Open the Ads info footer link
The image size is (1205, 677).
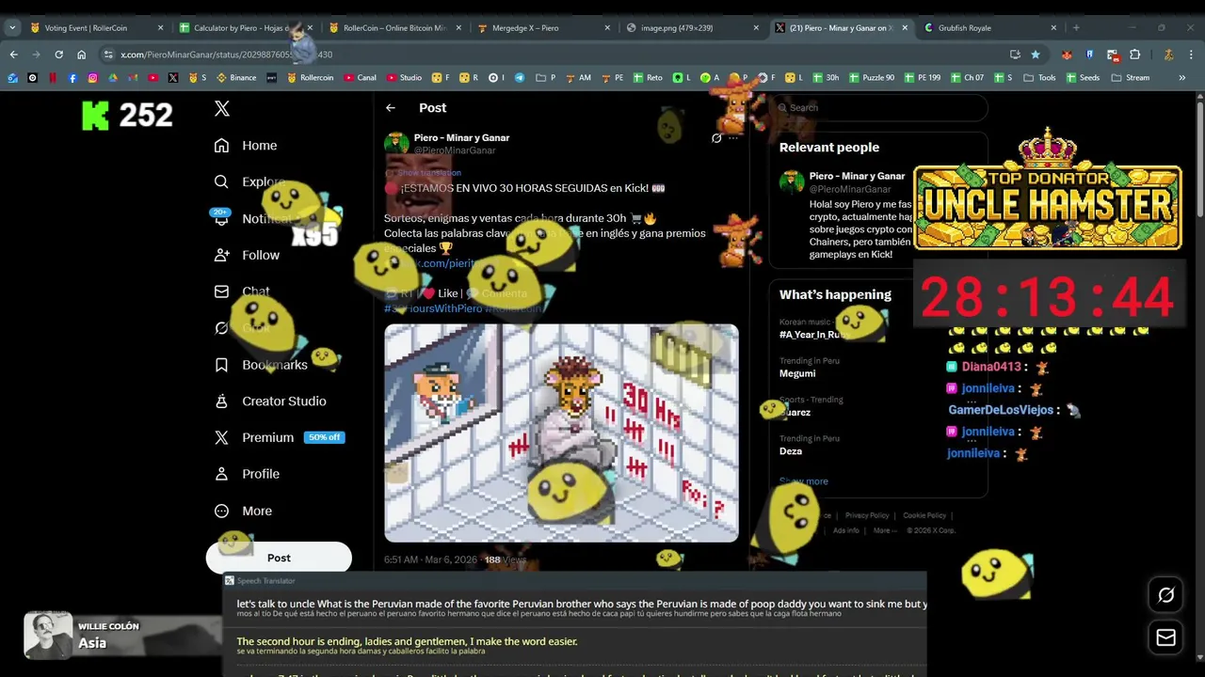pyautogui.click(x=845, y=530)
